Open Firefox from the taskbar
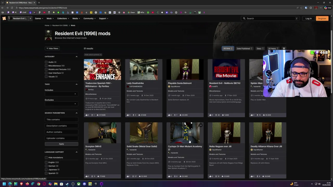This screenshot has height=187, width=333. 27,184
